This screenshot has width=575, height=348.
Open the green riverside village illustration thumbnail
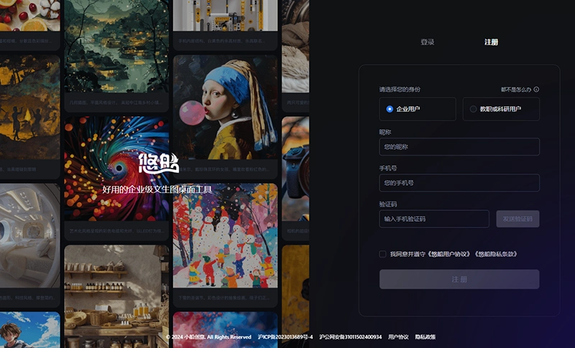(x=116, y=46)
